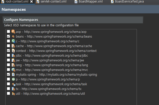
Task: Select the task schema URL row
Action: 51,84
